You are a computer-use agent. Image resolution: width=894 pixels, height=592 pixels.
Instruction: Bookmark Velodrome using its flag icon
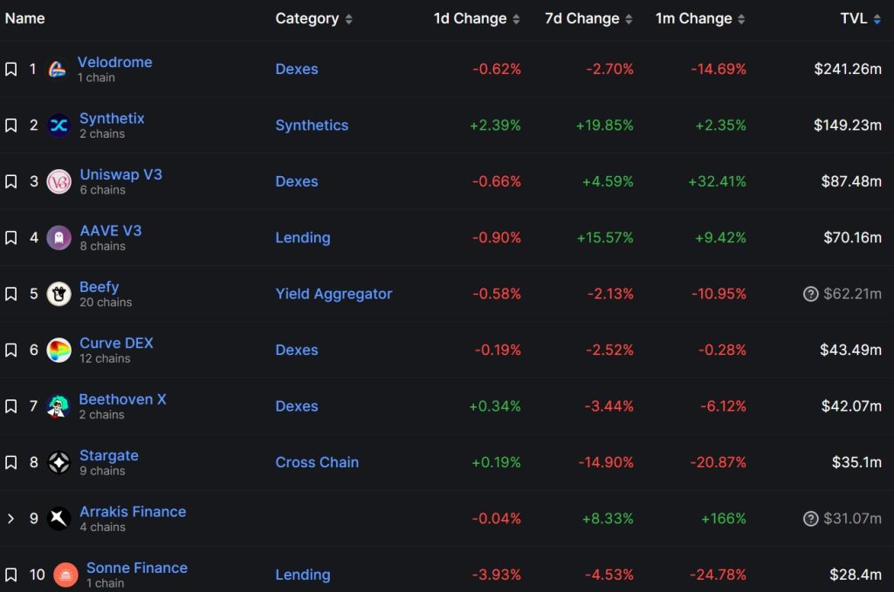click(x=11, y=68)
